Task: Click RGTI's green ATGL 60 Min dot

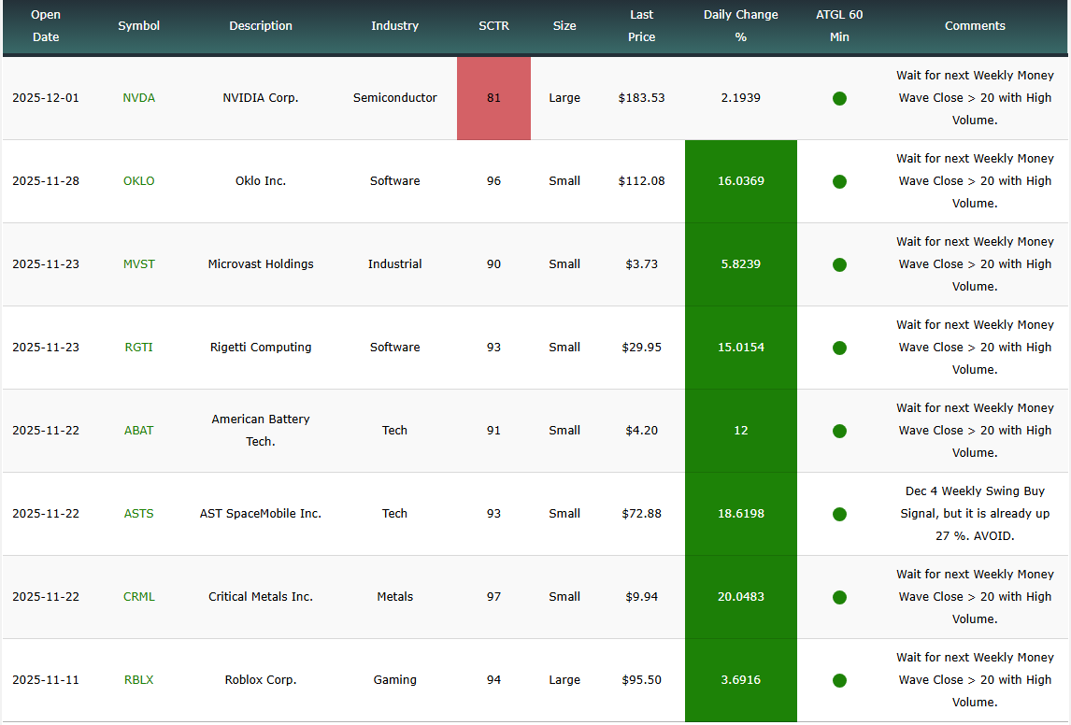Action: pos(839,348)
